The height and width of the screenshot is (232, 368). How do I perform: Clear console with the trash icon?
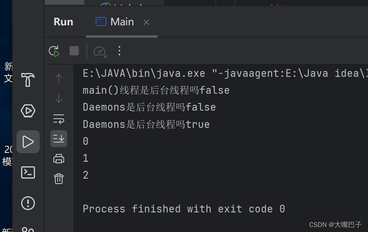pos(59,179)
